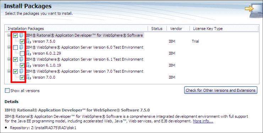Uncheck the Version 7.0.0 checkbox
This screenshot has height=133, width=263.
[22, 77]
